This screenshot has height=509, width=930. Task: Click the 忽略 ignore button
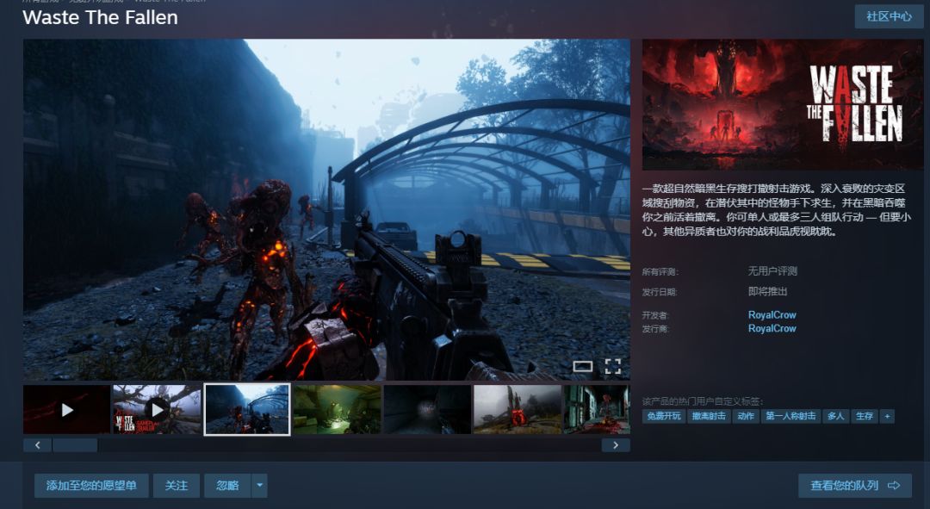pyautogui.click(x=227, y=485)
